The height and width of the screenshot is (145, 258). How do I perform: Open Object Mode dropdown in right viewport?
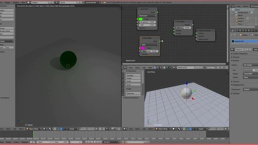(163, 129)
